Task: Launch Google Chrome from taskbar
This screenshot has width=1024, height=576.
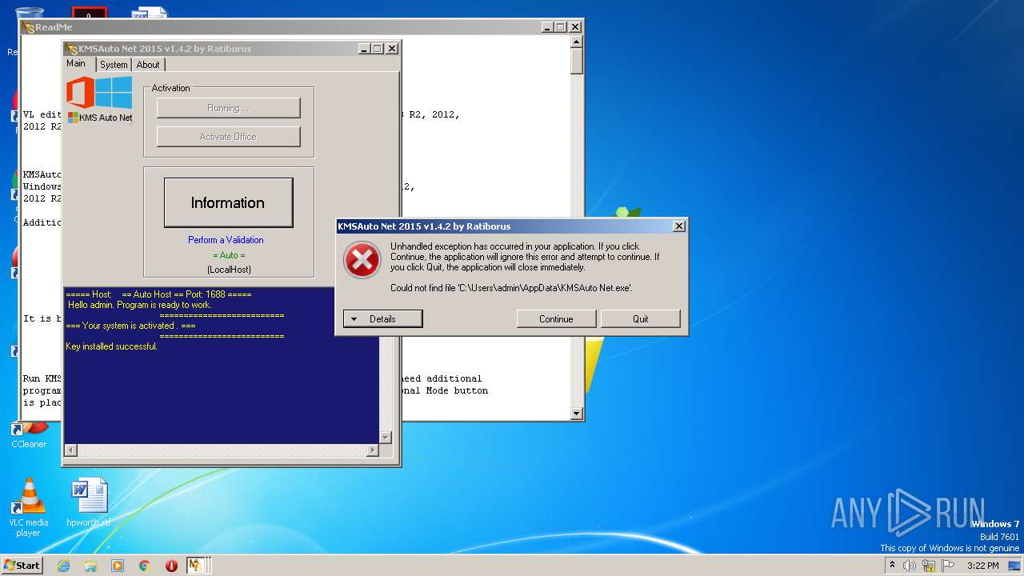Action: (144, 566)
